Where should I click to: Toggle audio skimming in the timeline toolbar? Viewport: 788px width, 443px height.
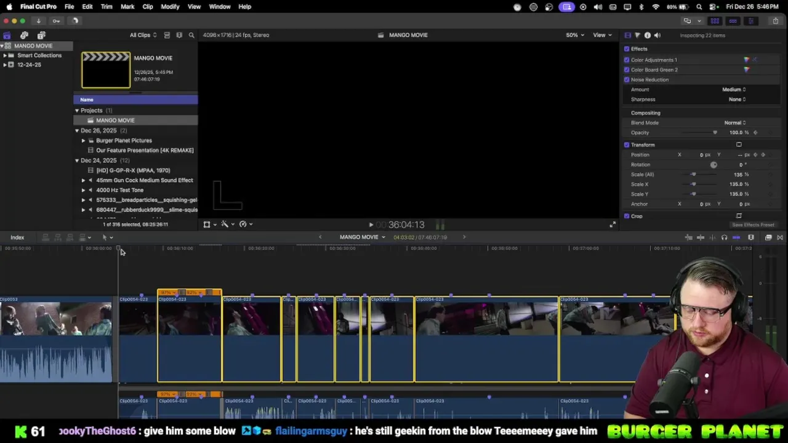712,237
